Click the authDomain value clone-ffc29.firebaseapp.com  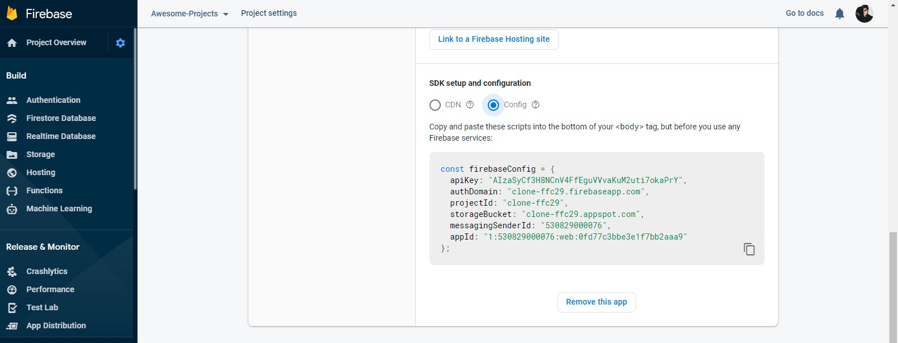tap(576, 192)
